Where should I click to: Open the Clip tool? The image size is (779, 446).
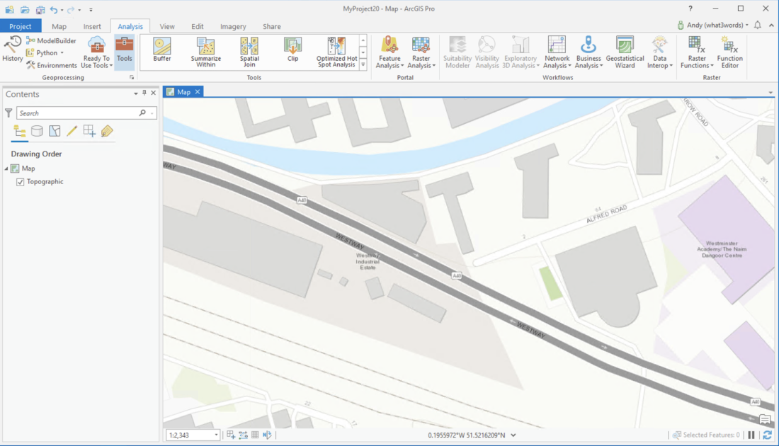click(292, 50)
